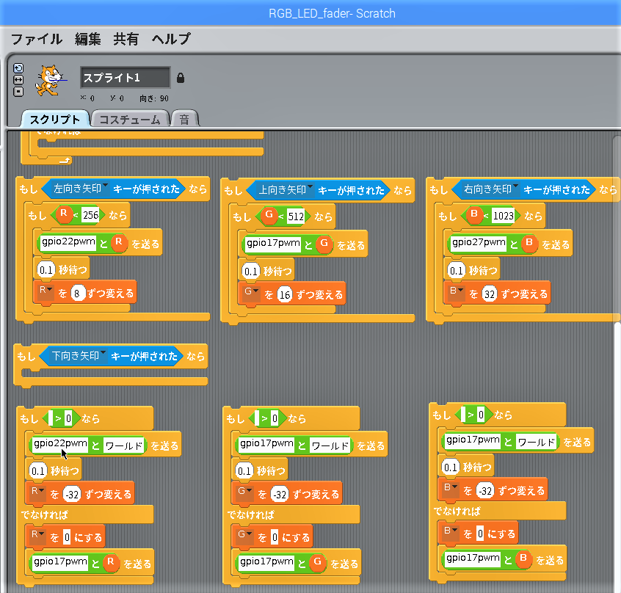Click the RGB_LED_fader- Scratch window title
621x593 pixels.
click(332, 13)
